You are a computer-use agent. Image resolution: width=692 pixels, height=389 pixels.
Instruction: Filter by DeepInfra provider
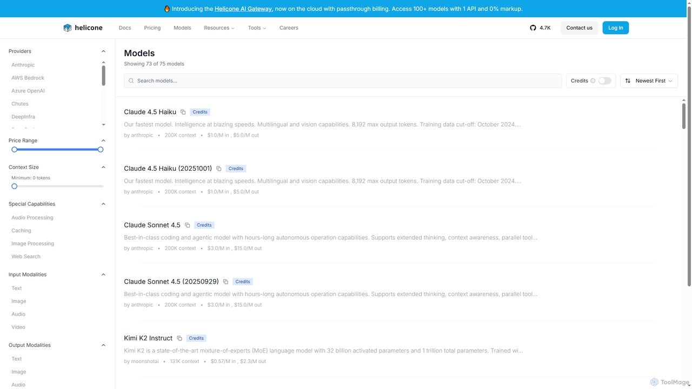point(23,117)
